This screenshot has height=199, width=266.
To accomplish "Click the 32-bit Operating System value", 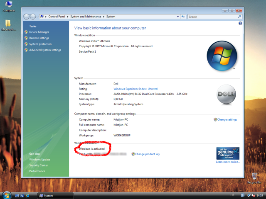I will pyautogui.click(x=128, y=104).
